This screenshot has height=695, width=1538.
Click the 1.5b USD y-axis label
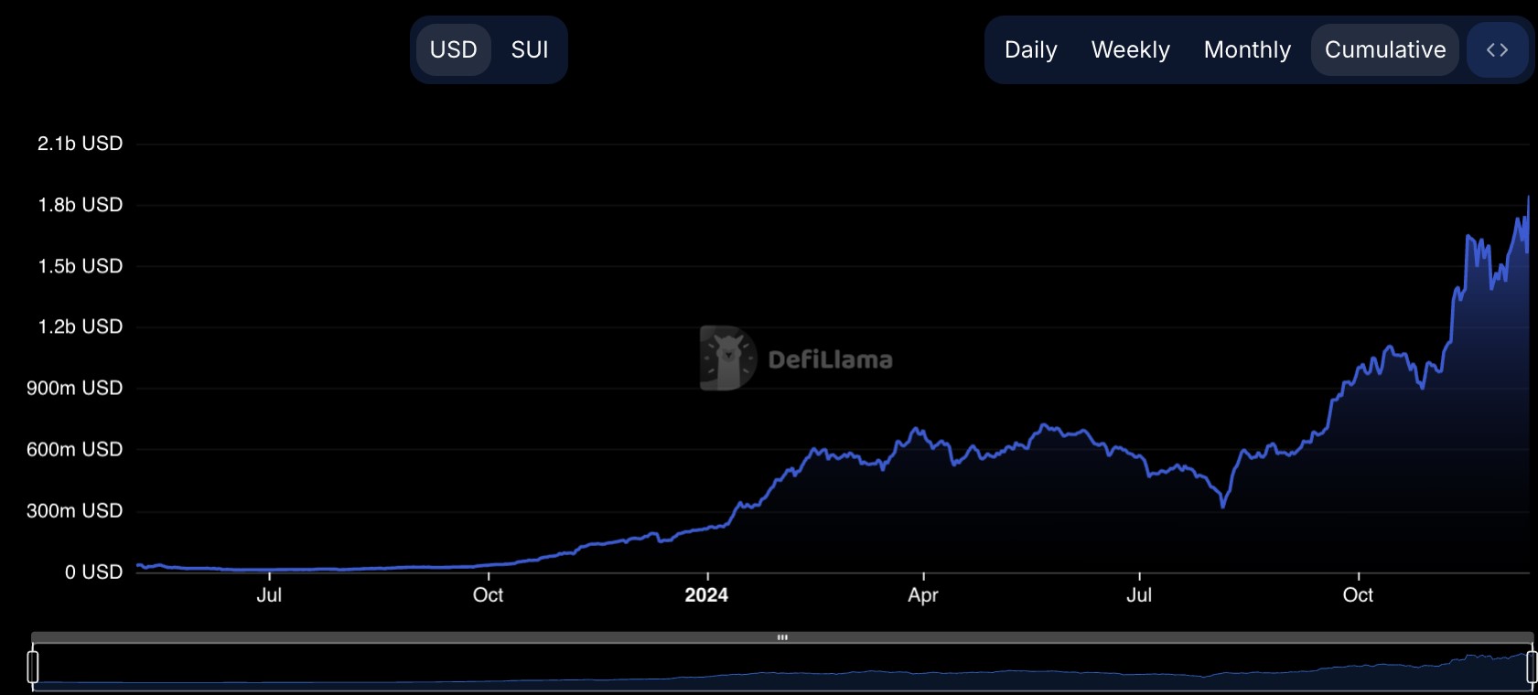pyautogui.click(x=80, y=266)
